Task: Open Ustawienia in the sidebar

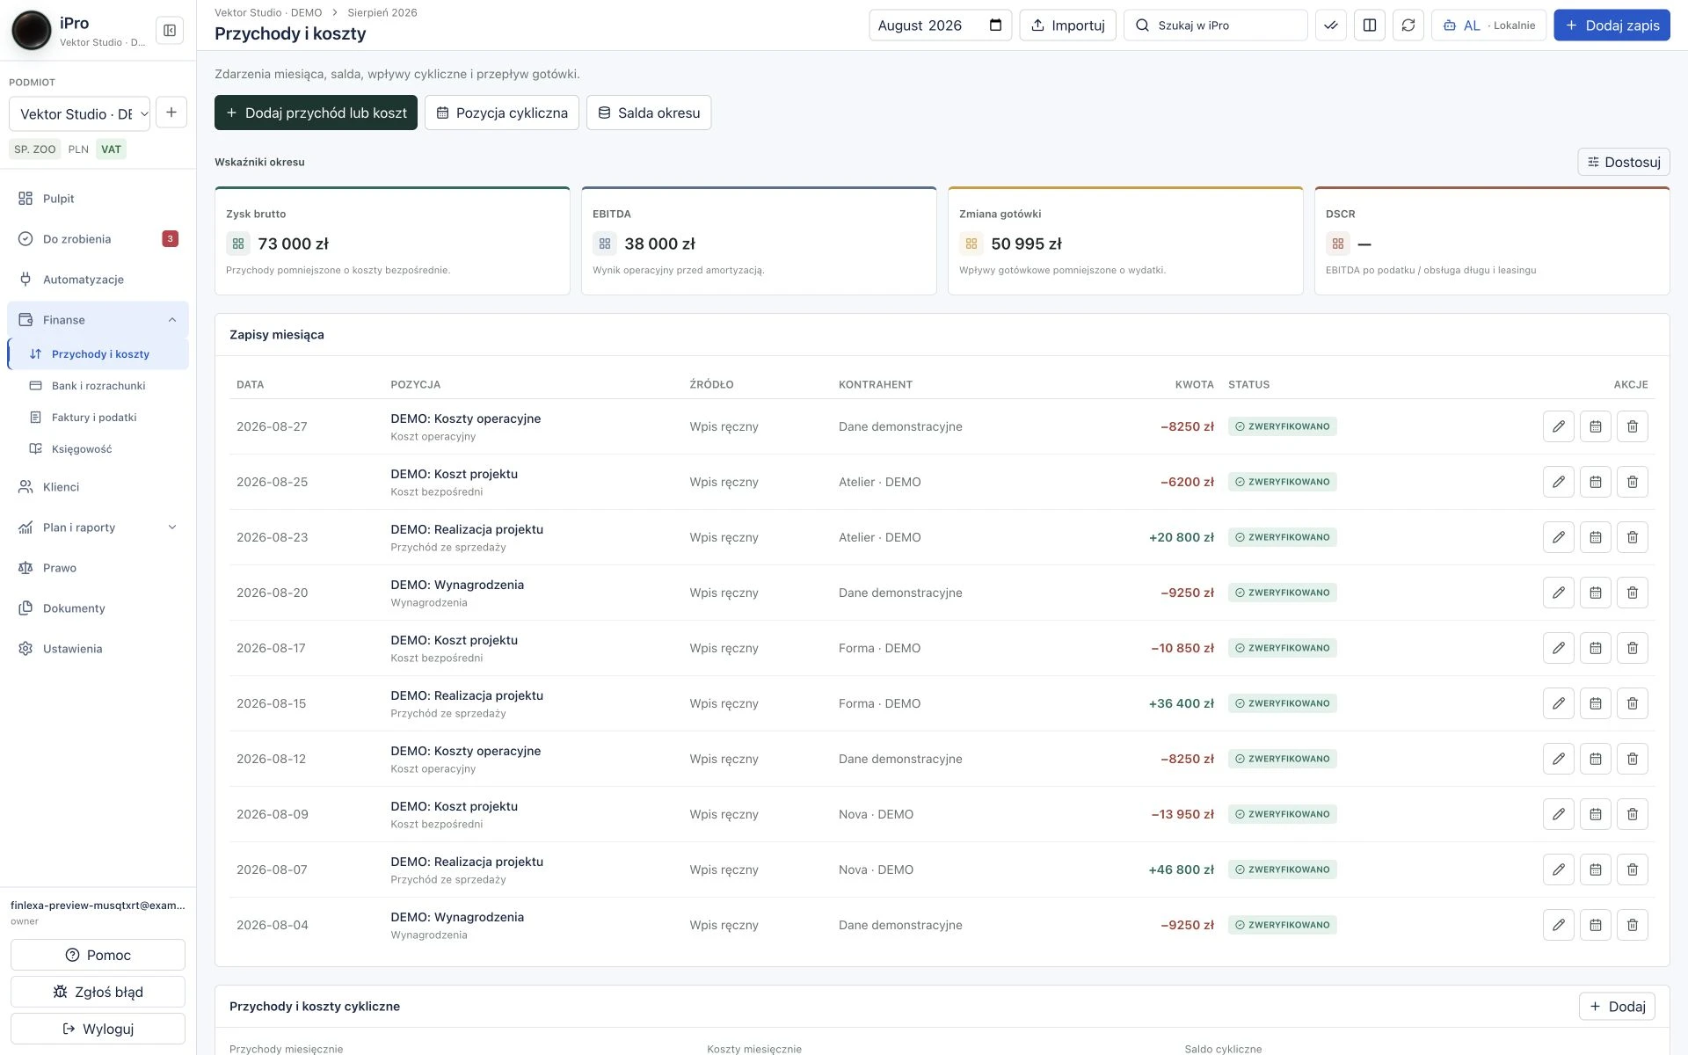Action: (98, 649)
